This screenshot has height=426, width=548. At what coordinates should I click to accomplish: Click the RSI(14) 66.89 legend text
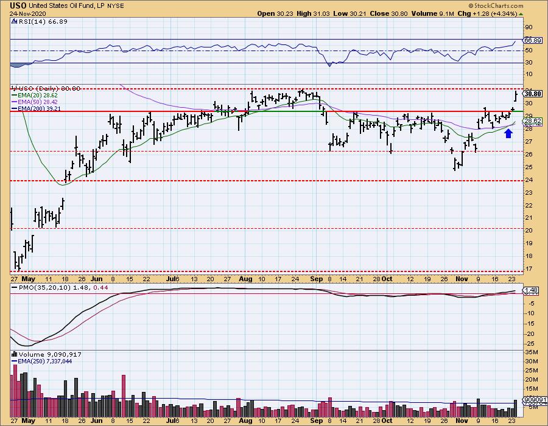(42, 22)
